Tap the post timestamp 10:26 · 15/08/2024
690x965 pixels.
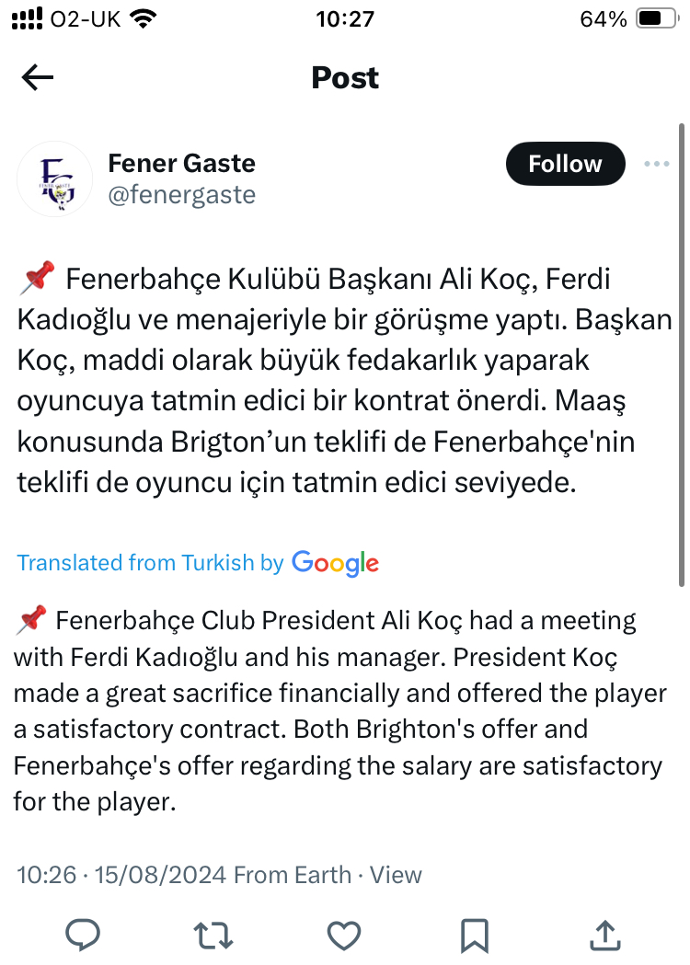click(x=121, y=875)
